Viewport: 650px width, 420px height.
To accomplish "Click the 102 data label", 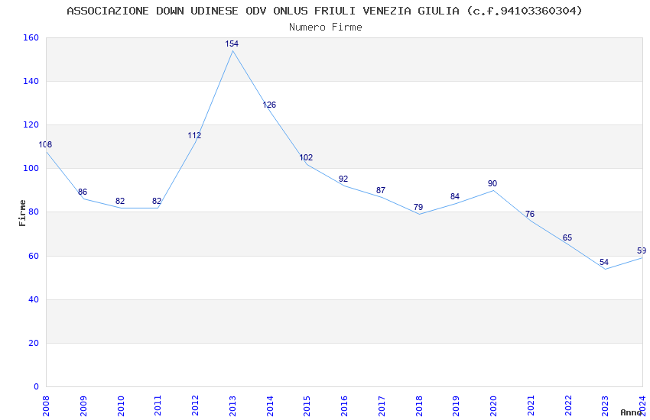I will [x=306, y=157].
